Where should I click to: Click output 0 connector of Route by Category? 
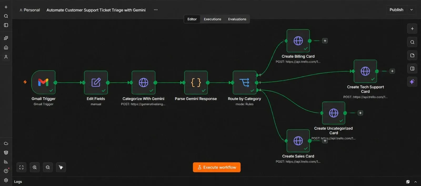pos(257,75)
